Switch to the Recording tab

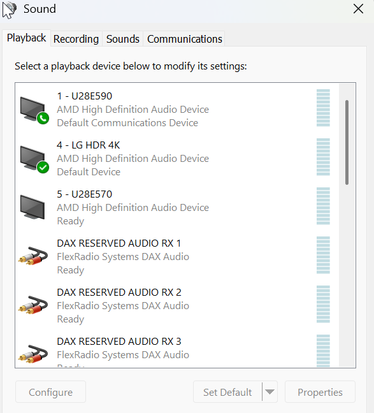point(76,39)
